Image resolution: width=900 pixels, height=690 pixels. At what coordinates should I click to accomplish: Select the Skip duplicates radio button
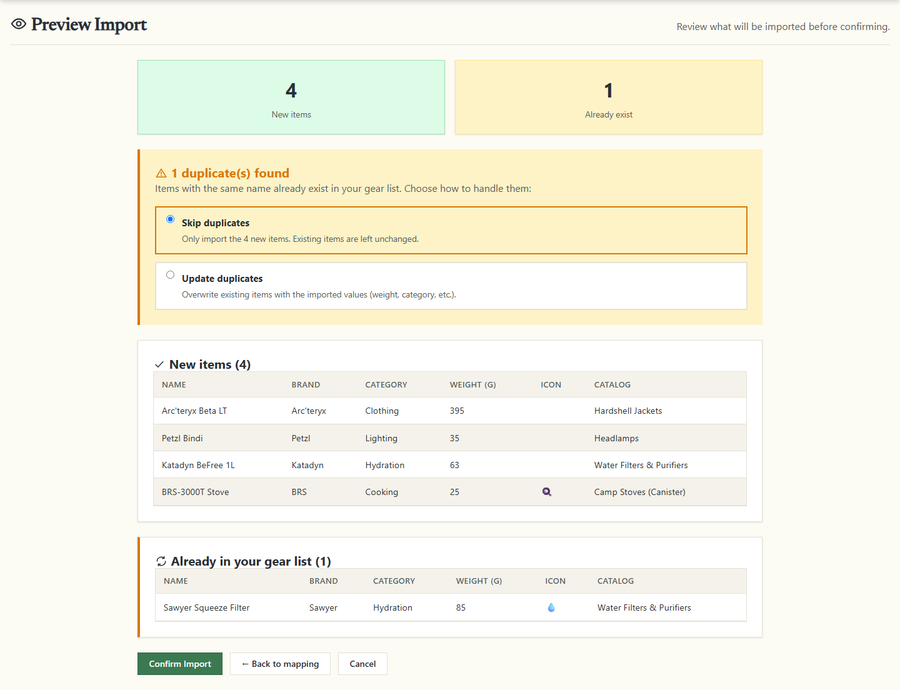click(x=170, y=219)
